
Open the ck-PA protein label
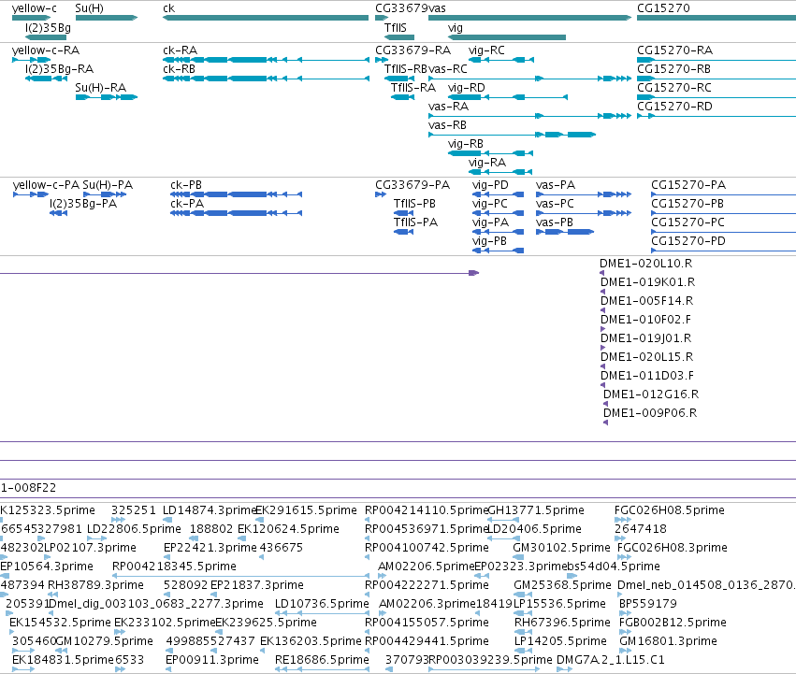click(187, 204)
